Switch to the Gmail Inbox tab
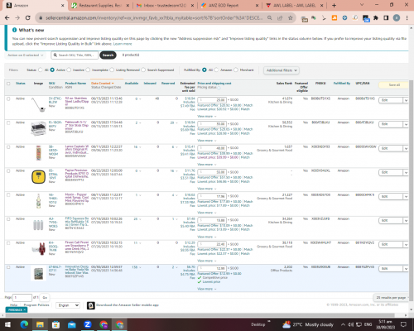Viewport: 414px width, 331px height. 165,6
